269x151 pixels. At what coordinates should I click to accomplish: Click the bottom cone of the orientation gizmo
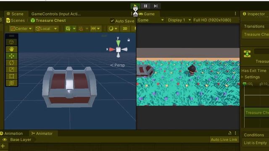point(118,55)
